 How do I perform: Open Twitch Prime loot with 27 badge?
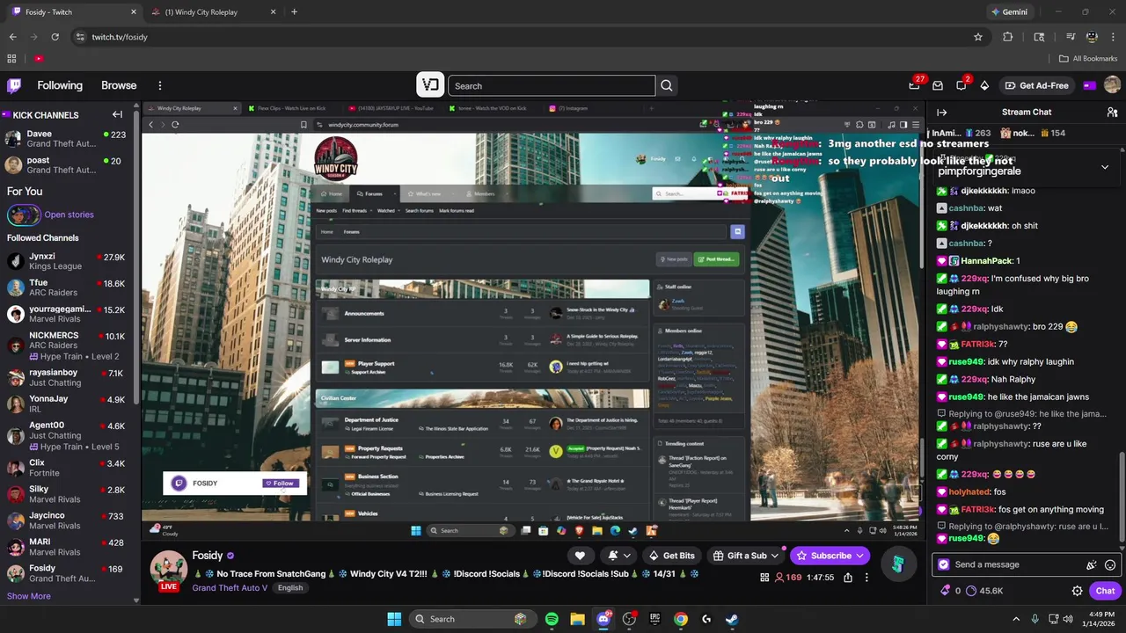tap(915, 85)
